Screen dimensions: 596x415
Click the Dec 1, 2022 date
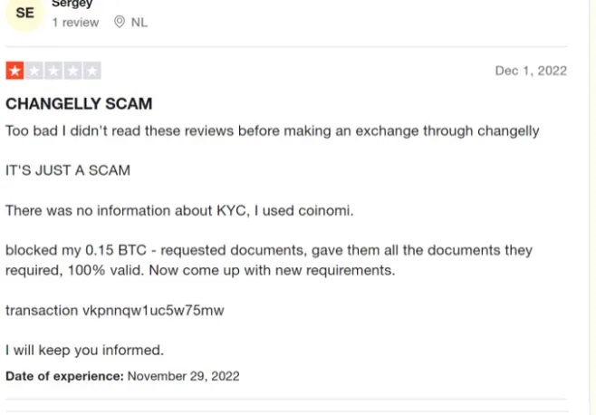click(531, 71)
